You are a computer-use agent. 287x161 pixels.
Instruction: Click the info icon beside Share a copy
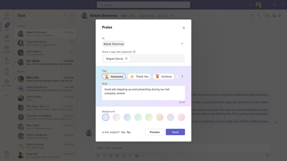click(x=134, y=52)
